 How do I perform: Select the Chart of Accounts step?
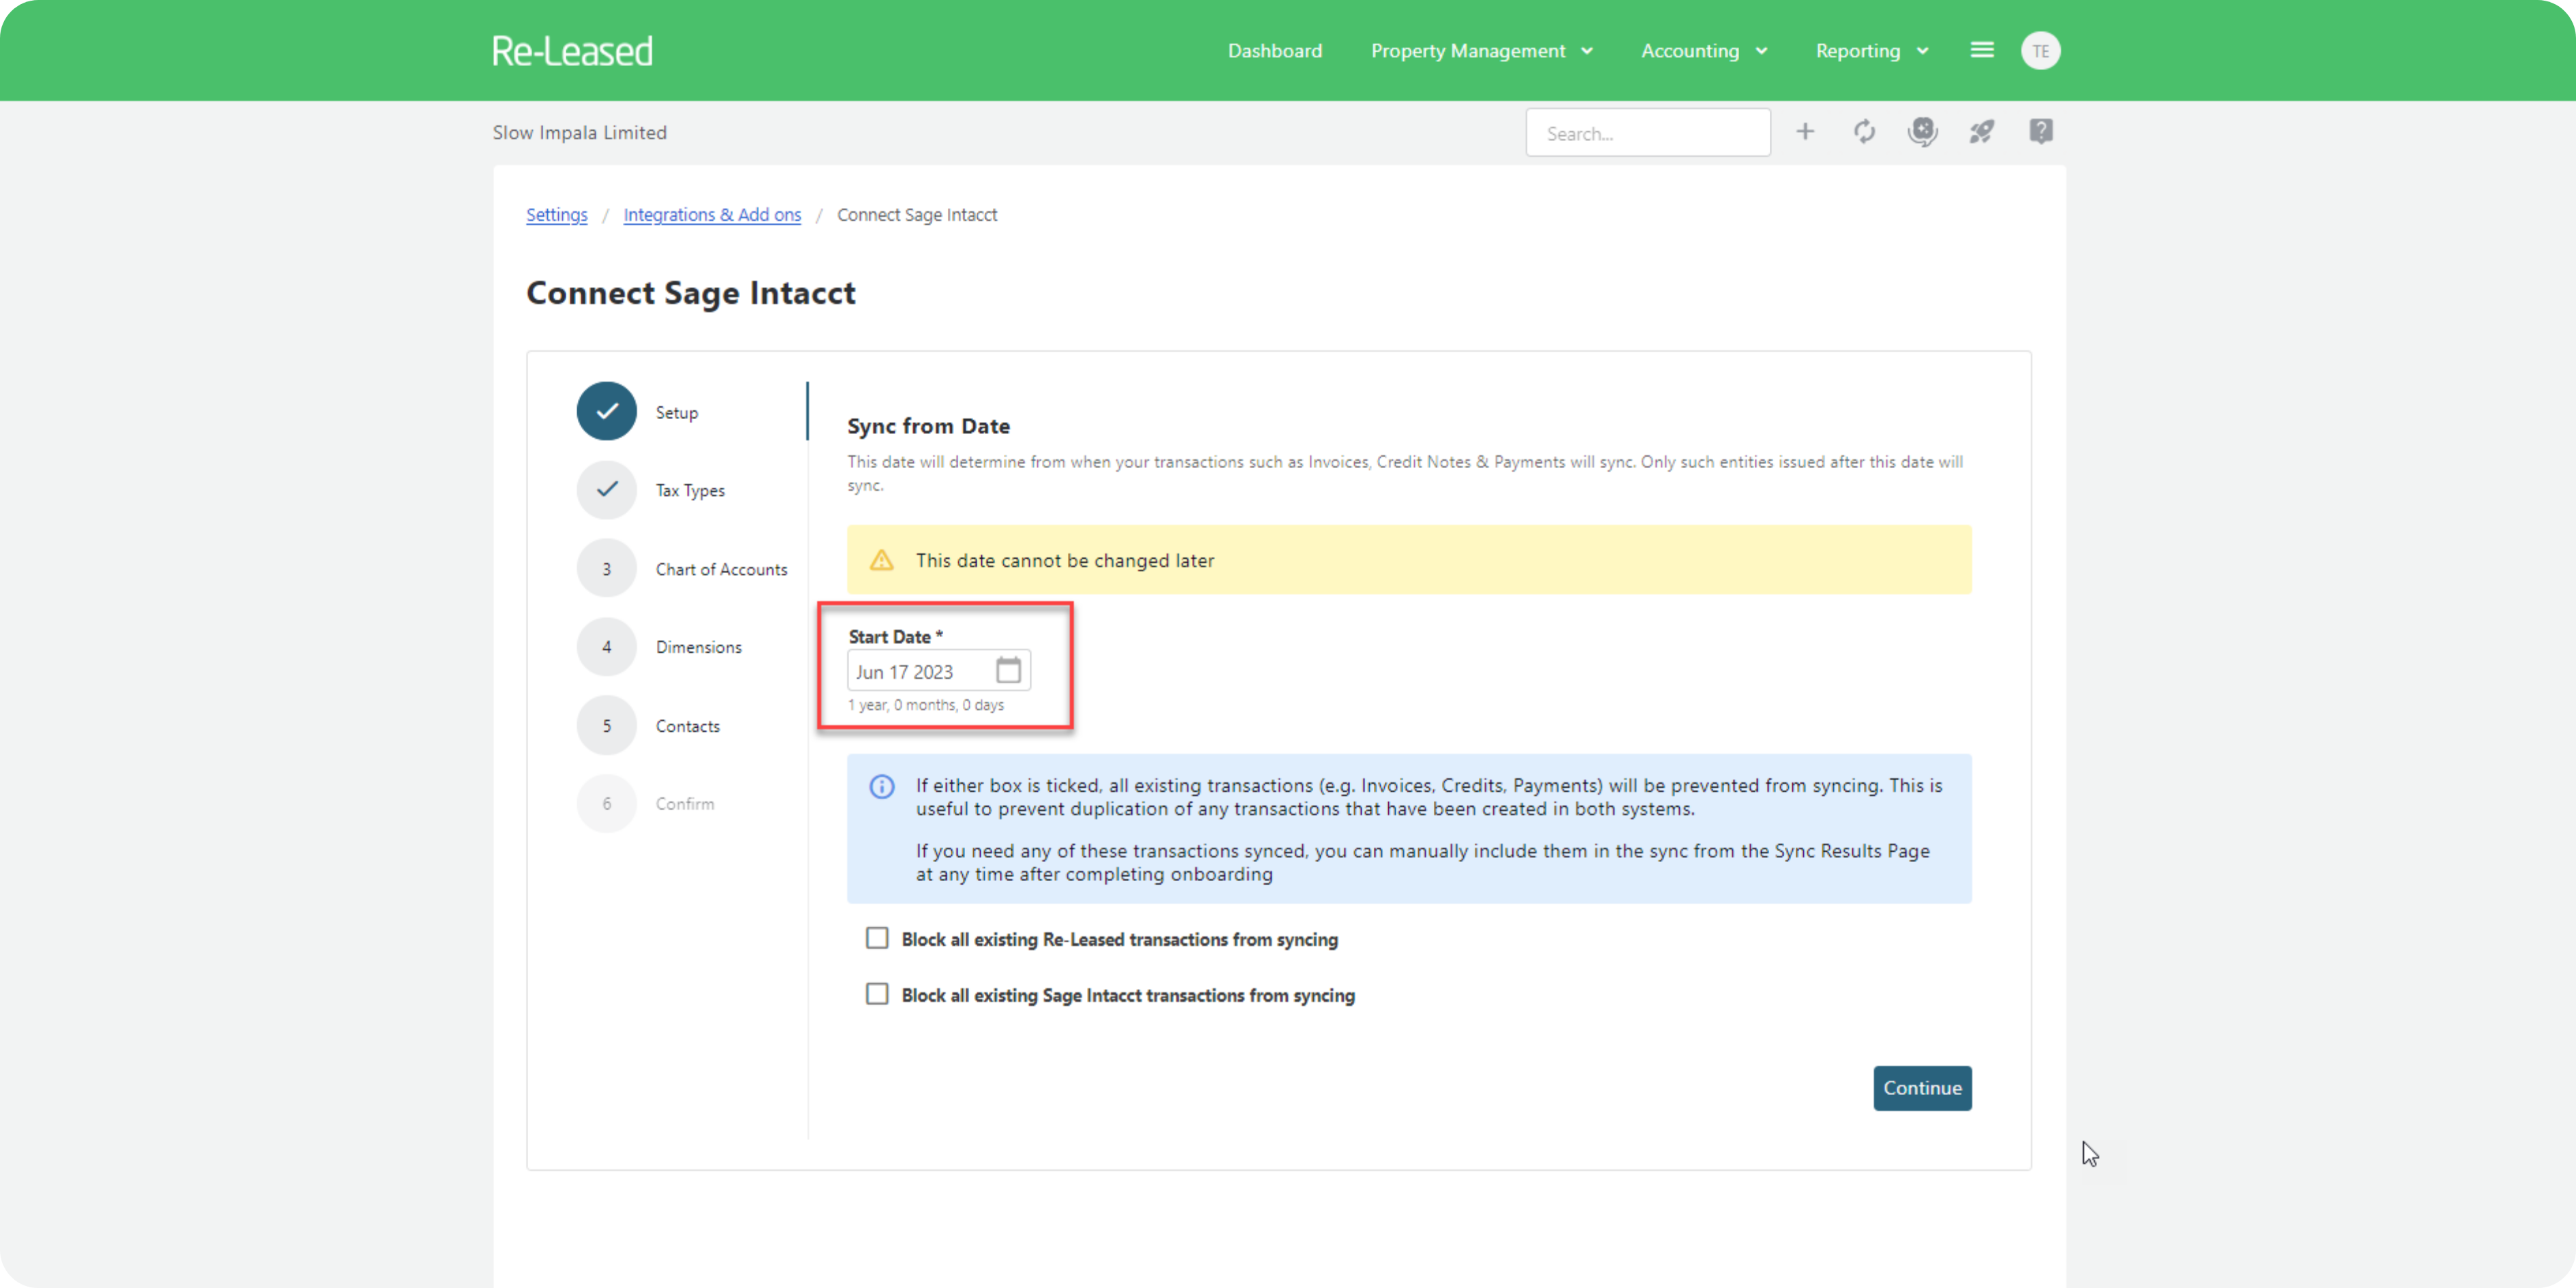click(720, 569)
